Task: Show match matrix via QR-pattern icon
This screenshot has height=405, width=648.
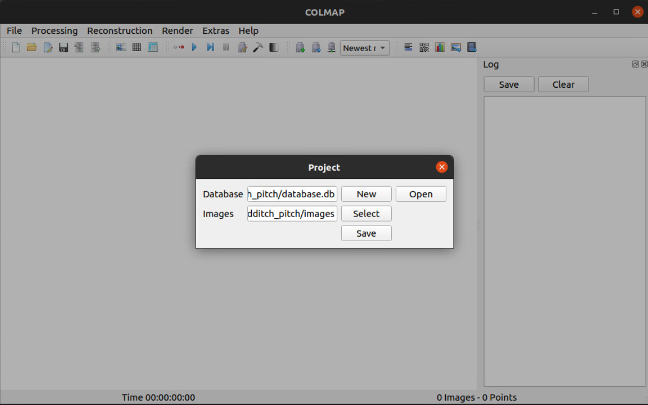Action: pos(424,48)
